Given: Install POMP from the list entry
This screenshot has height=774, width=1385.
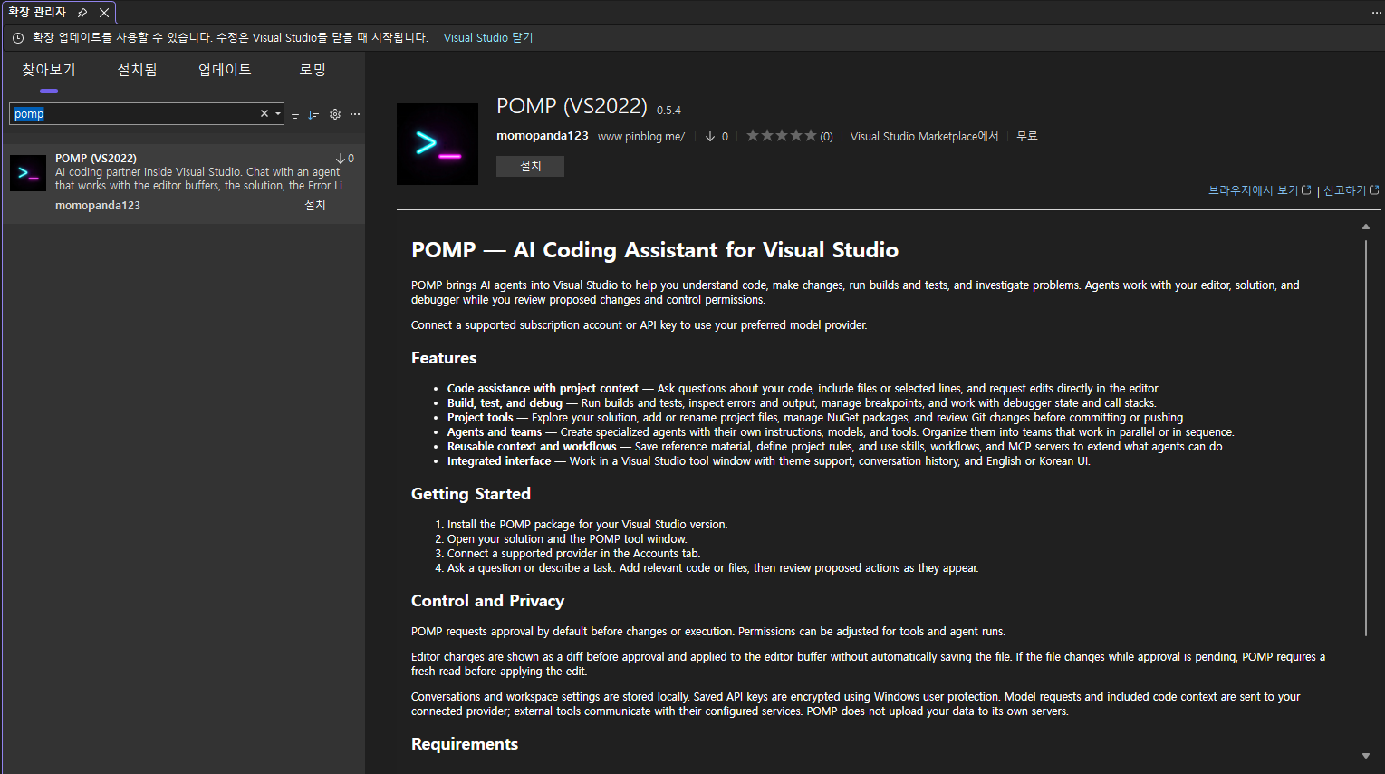Looking at the screenshot, I should [315, 206].
